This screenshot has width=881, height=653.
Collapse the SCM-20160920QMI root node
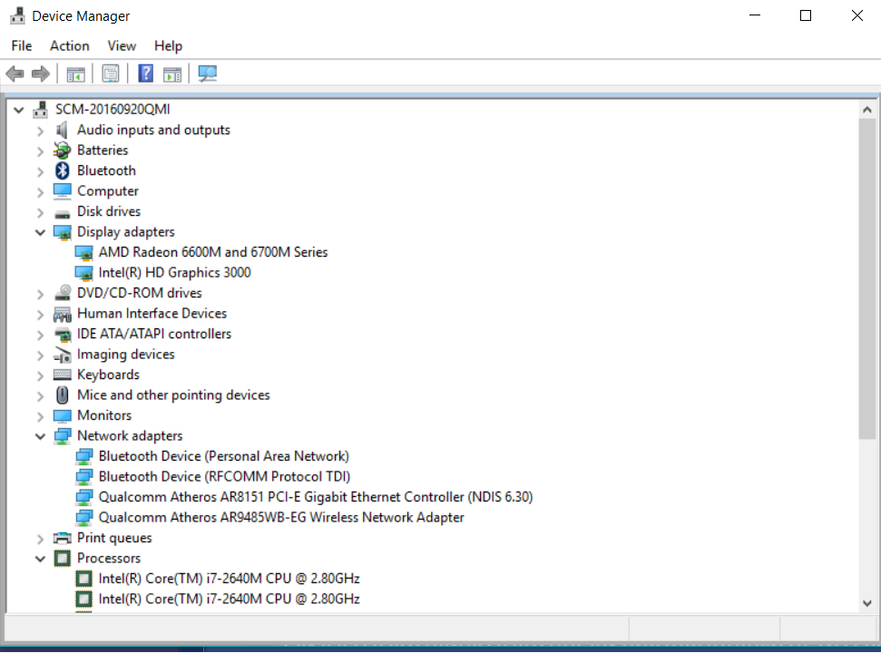coord(18,110)
